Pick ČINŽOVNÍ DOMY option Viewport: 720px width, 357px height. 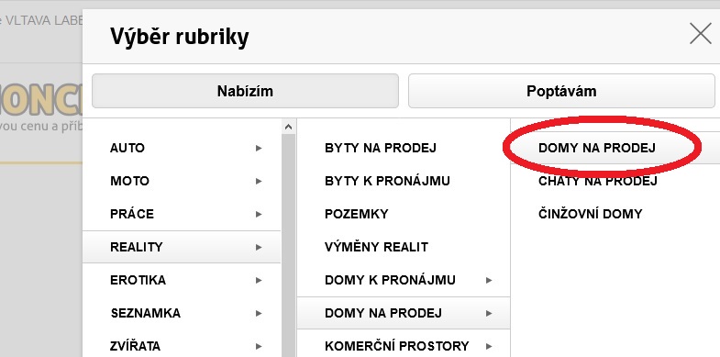[590, 214]
